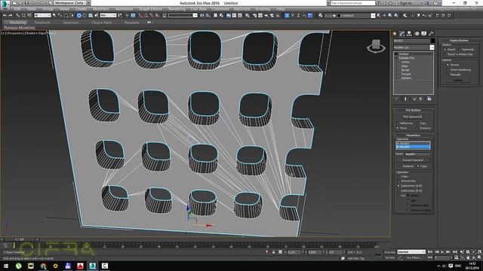Switch to Freeform ribbon tab

click(x=42, y=23)
